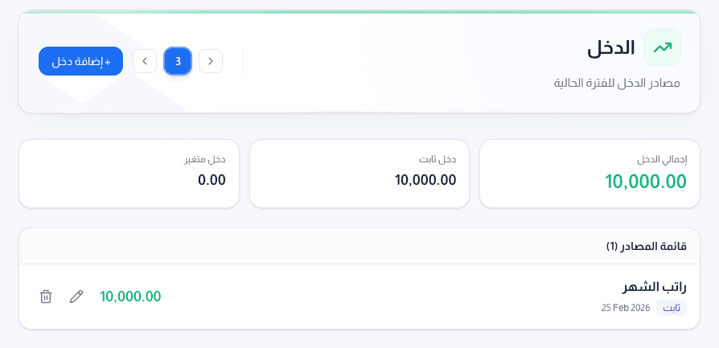
Task: Click the مصادر الدخل للفترة الحالية subtitle
Action: click(x=617, y=83)
